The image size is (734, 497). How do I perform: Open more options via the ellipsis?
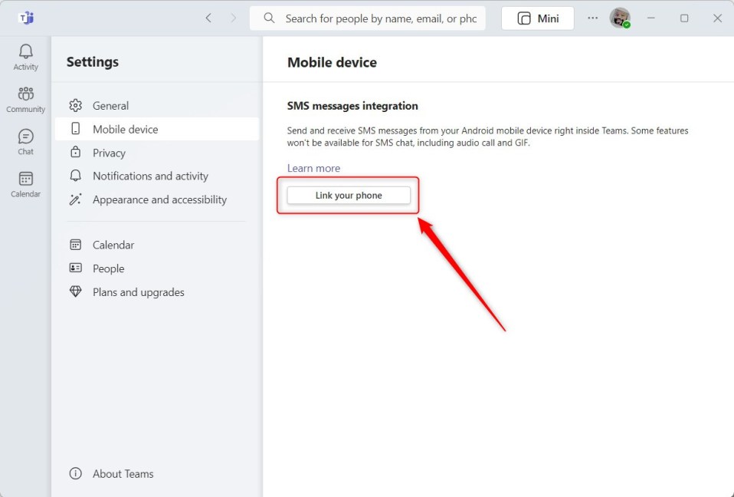click(x=592, y=18)
